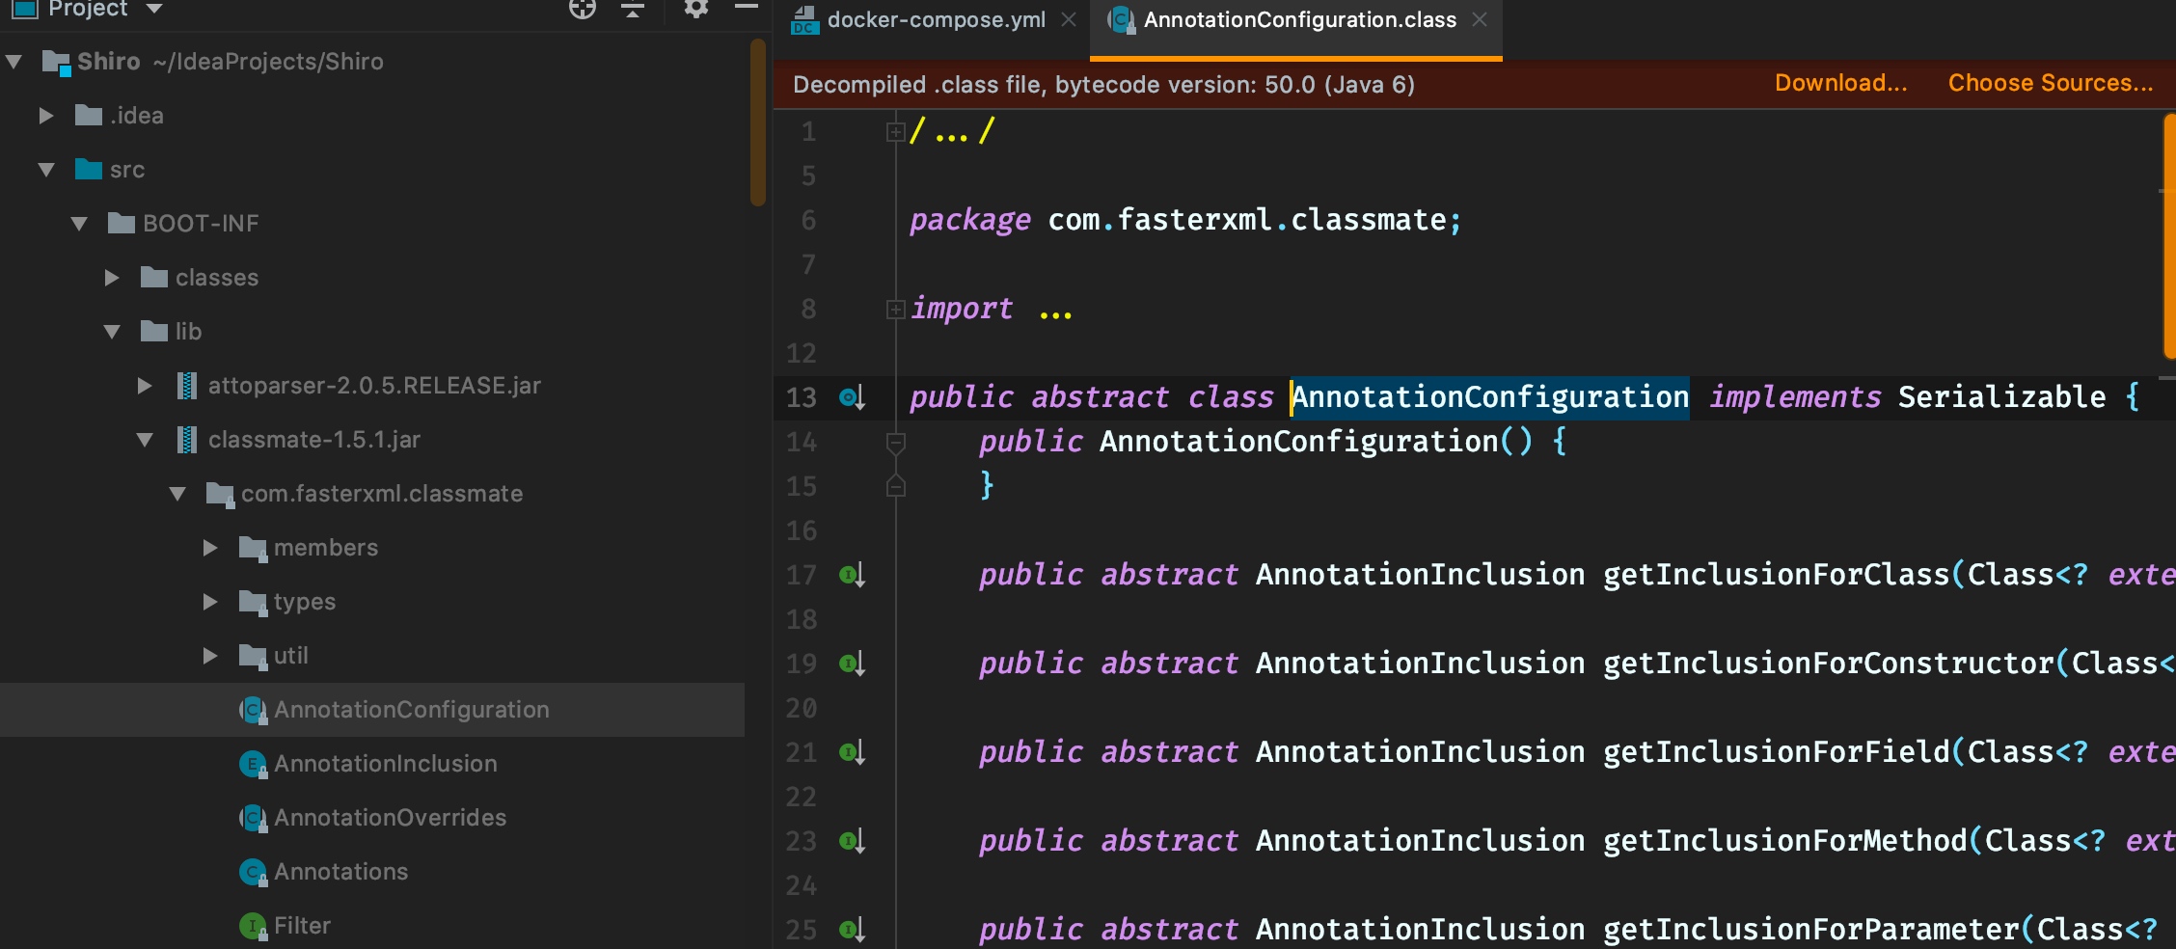Switch to docker-compose.yml tab

[x=935, y=20]
